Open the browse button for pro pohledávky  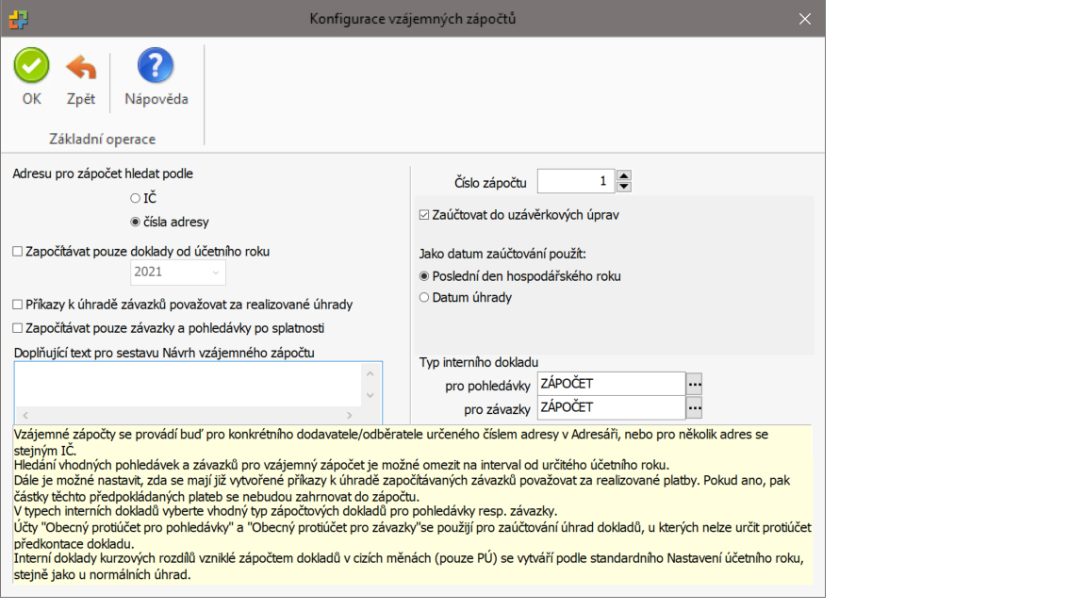click(x=694, y=384)
